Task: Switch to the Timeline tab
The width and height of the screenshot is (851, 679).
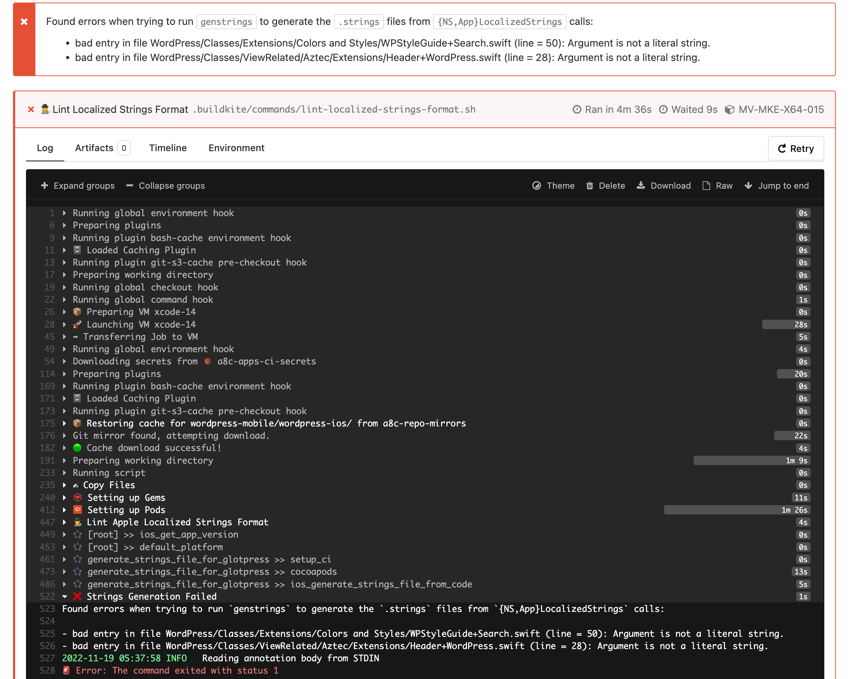Action: [x=168, y=148]
